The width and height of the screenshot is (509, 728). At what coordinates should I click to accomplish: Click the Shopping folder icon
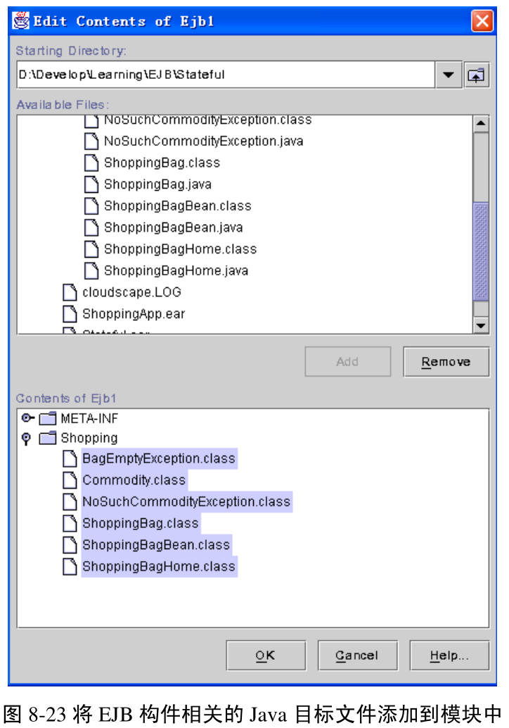pos(47,438)
